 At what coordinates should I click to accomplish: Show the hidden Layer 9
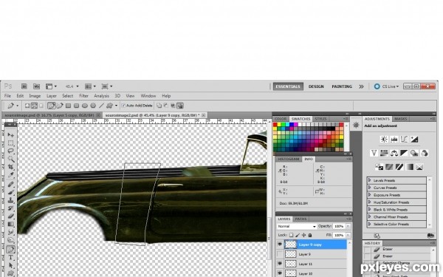coord(280,254)
